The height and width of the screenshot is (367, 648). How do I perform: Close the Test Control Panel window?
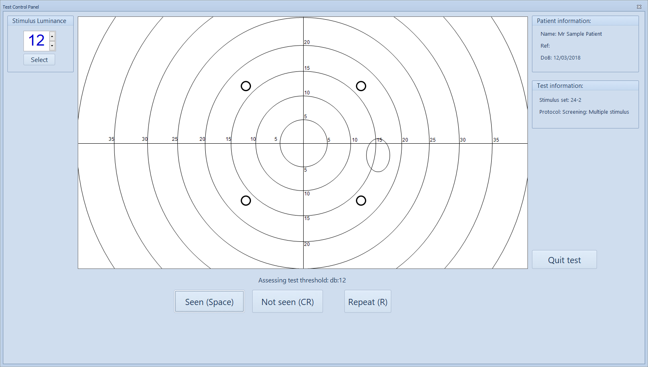pos(639,7)
